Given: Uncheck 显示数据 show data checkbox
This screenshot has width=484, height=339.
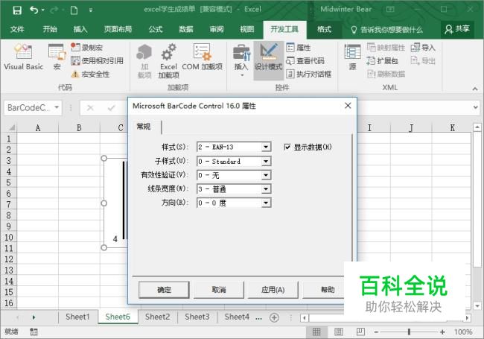Looking at the screenshot, I should (287, 147).
